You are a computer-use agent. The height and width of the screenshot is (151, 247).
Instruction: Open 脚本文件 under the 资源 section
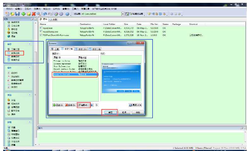[14, 111]
